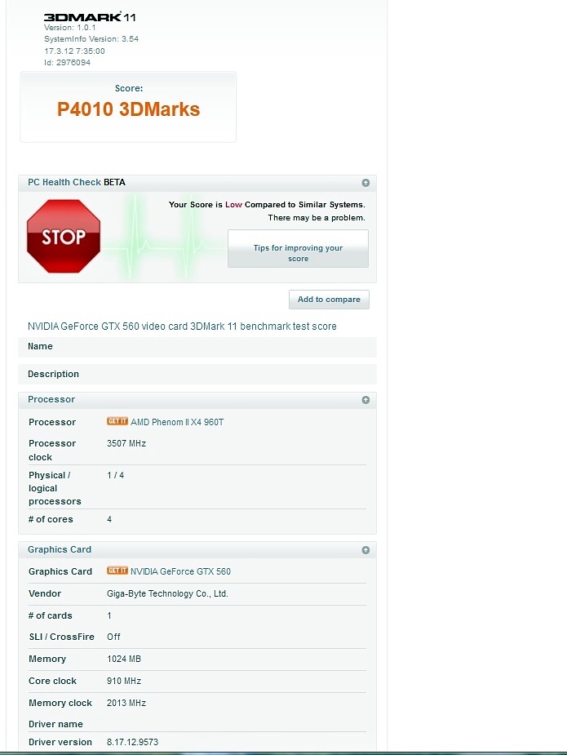Open the NVIDIA GeForce GTX 560 link
The width and height of the screenshot is (567, 755).
click(x=180, y=571)
